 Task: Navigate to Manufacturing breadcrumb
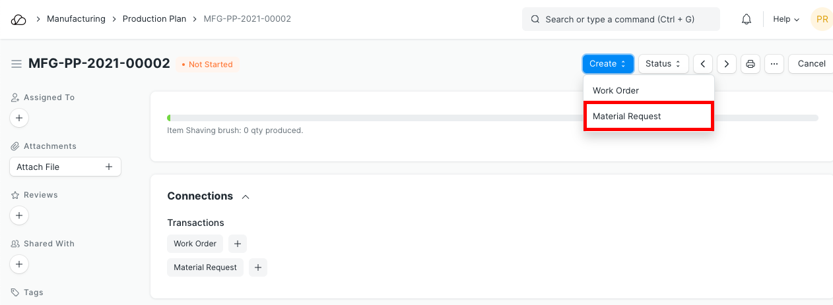tap(76, 19)
